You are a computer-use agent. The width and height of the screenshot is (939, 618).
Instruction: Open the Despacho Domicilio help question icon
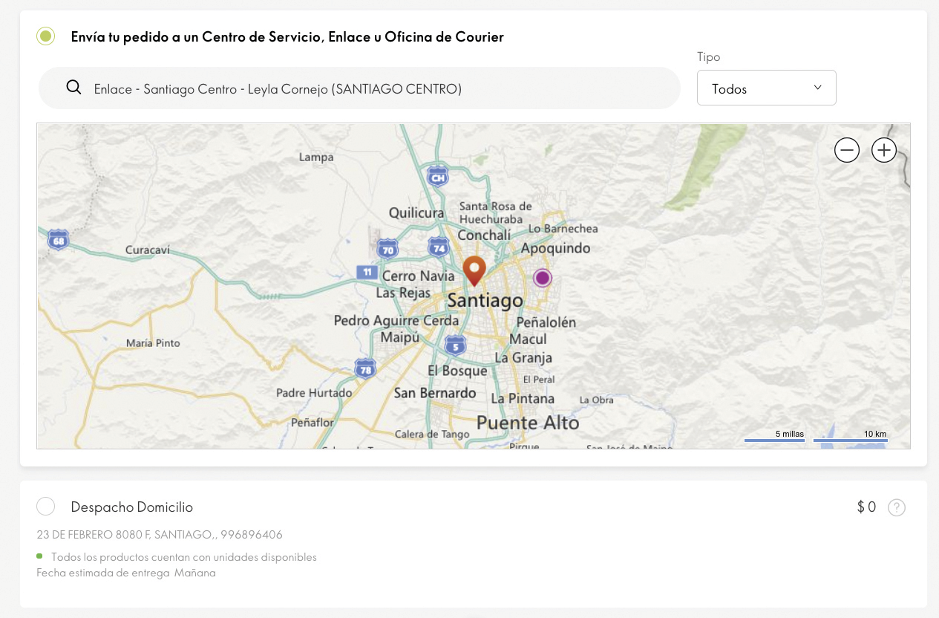click(x=897, y=507)
